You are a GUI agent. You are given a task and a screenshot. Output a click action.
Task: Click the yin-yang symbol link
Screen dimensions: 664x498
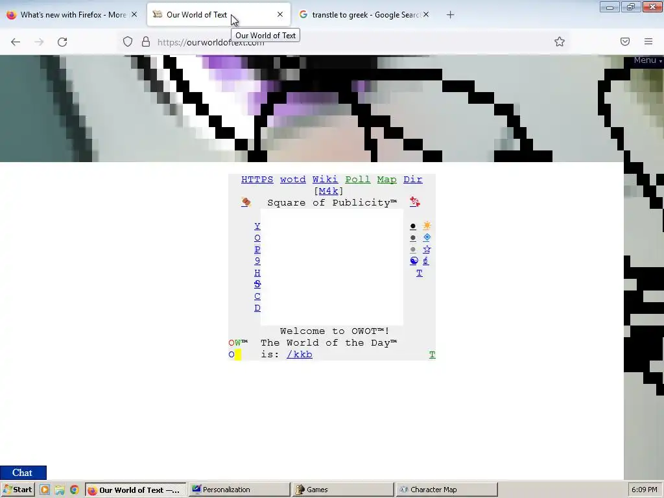pyautogui.click(x=414, y=261)
